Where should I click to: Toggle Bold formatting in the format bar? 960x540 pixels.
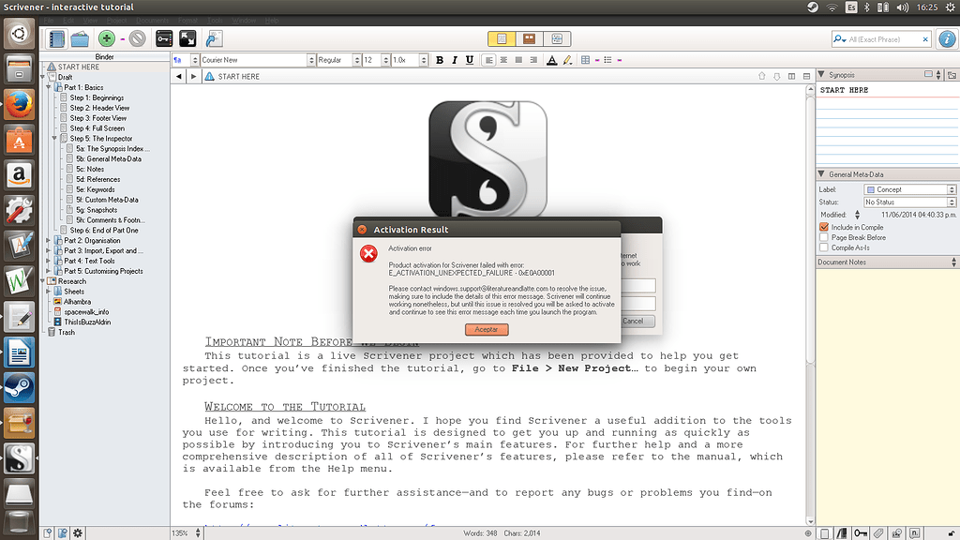pos(439,59)
